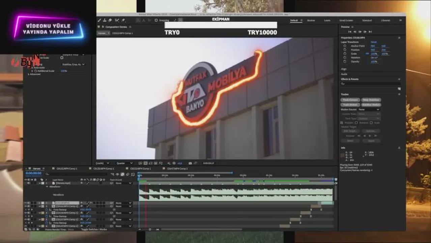Click the timeline horizontal scrollbar

(x=201, y=230)
